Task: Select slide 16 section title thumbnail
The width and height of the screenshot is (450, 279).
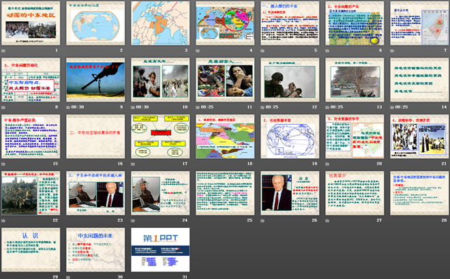Action: click(95, 136)
